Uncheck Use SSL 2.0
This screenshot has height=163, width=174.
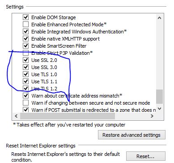pos(26,60)
